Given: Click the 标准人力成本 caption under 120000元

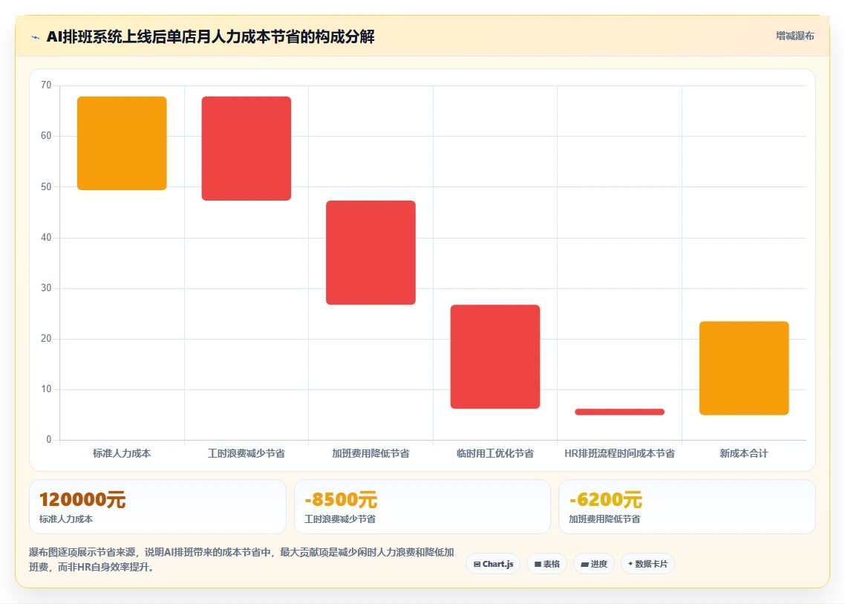Looking at the screenshot, I should [66, 519].
